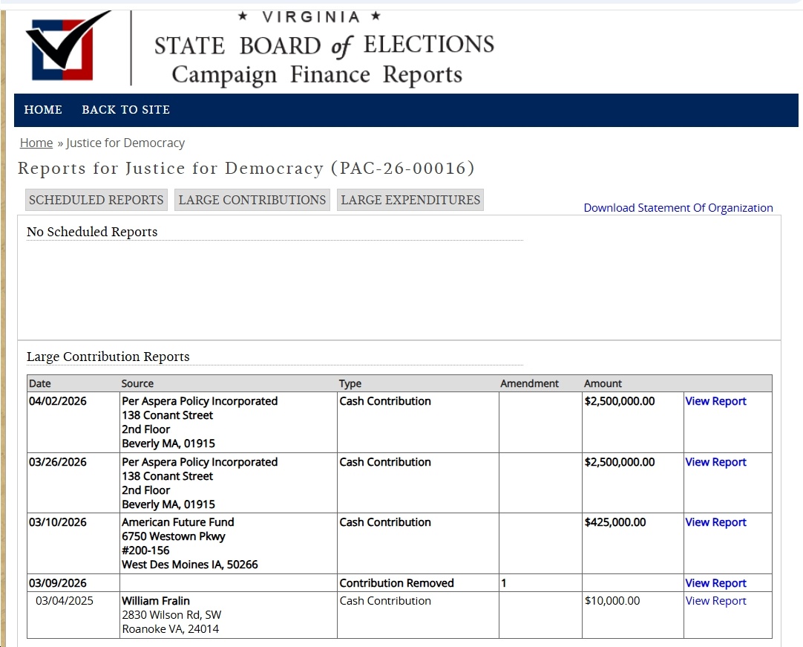The image size is (803, 647).
Task: Open William Fralin's View Report link
Action: [715, 601]
